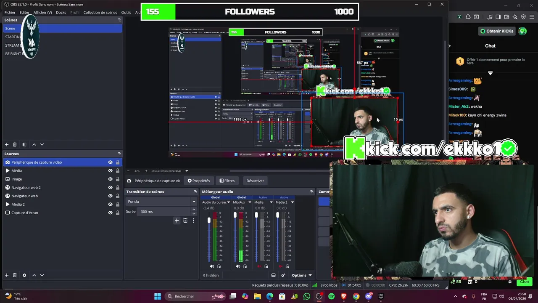Image resolution: width=538 pixels, height=303 pixels.
Task: Open the Editer menu
Action: tap(24, 12)
